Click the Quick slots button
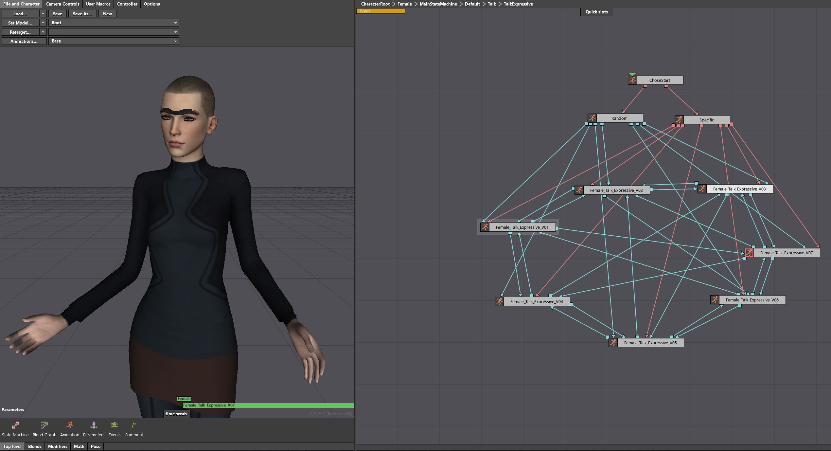The height and width of the screenshot is (451, 831). point(596,12)
